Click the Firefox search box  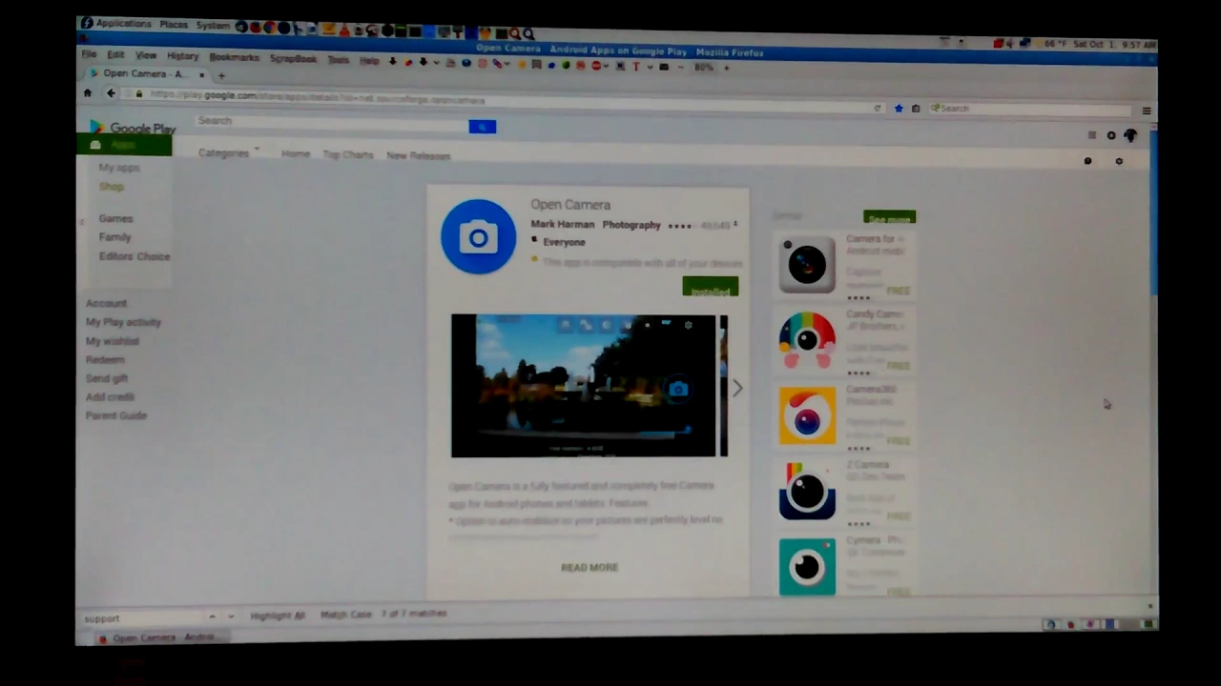[x=1030, y=109]
